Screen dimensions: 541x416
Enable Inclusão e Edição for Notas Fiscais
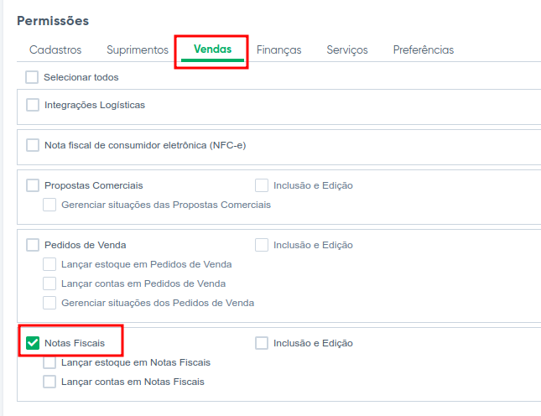(262, 343)
